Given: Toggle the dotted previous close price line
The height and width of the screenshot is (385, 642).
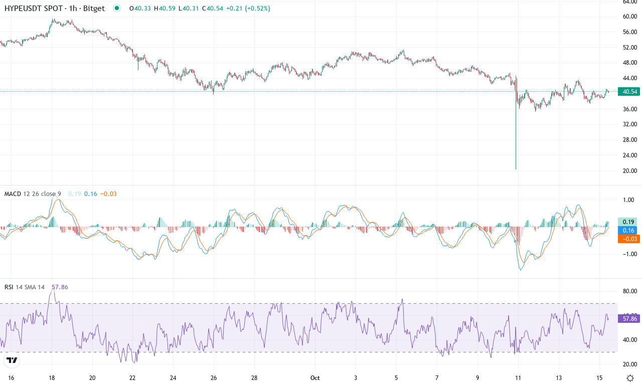Looking at the screenshot, I should click(x=301, y=92).
